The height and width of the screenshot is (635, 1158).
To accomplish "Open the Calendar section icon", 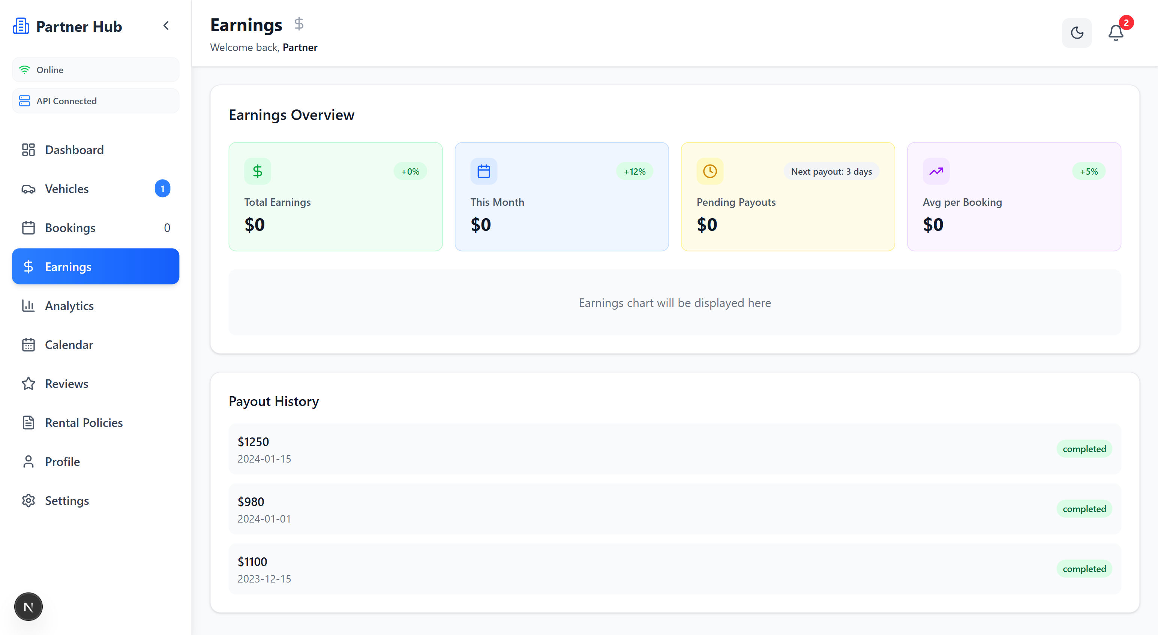I will pyautogui.click(x=29, y=345).
